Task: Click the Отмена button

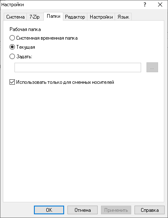Action: point(82,210)
